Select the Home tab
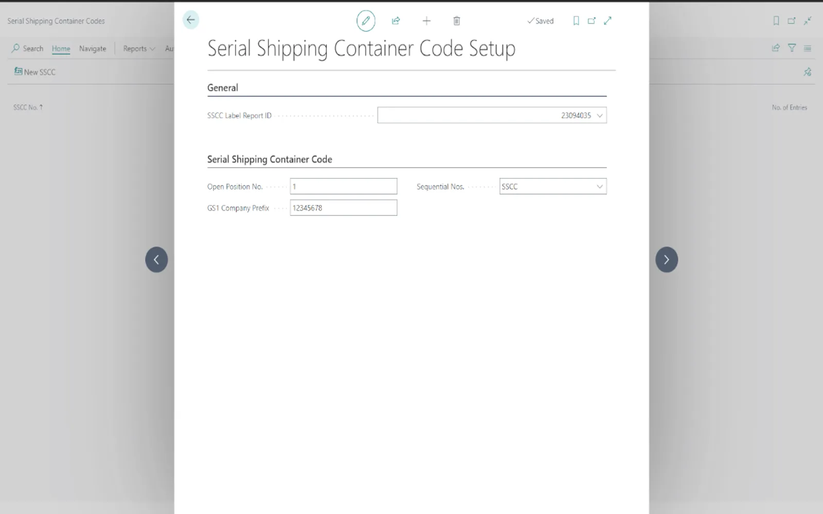 click(61, 48)
